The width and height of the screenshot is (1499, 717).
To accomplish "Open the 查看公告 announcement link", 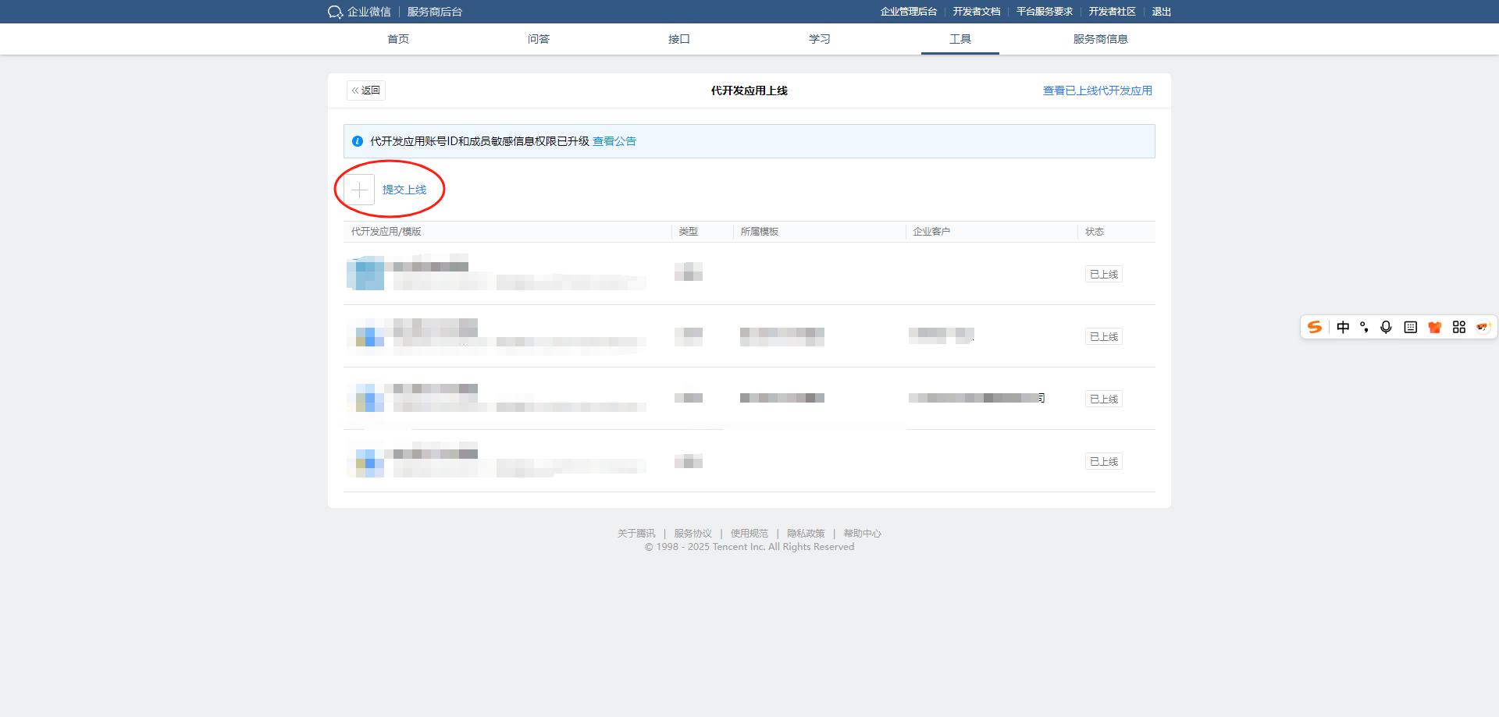I will point(614,141).
